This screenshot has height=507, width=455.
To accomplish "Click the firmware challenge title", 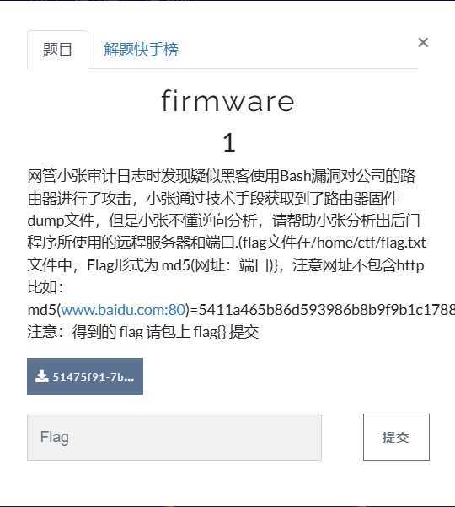I will (227, 101).
